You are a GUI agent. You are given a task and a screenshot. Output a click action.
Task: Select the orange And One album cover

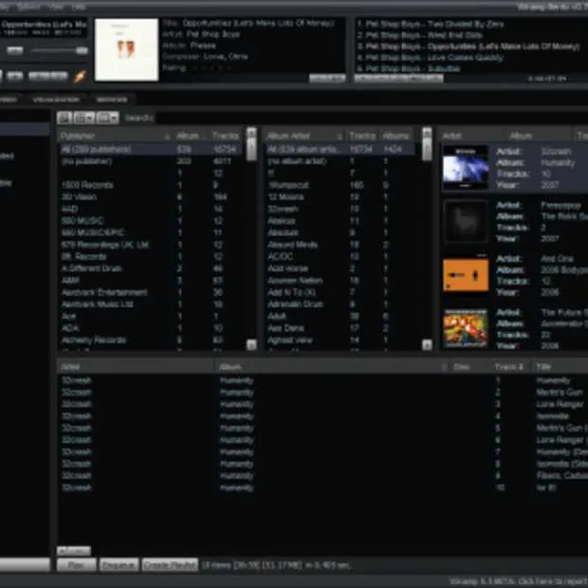[466, 275]
